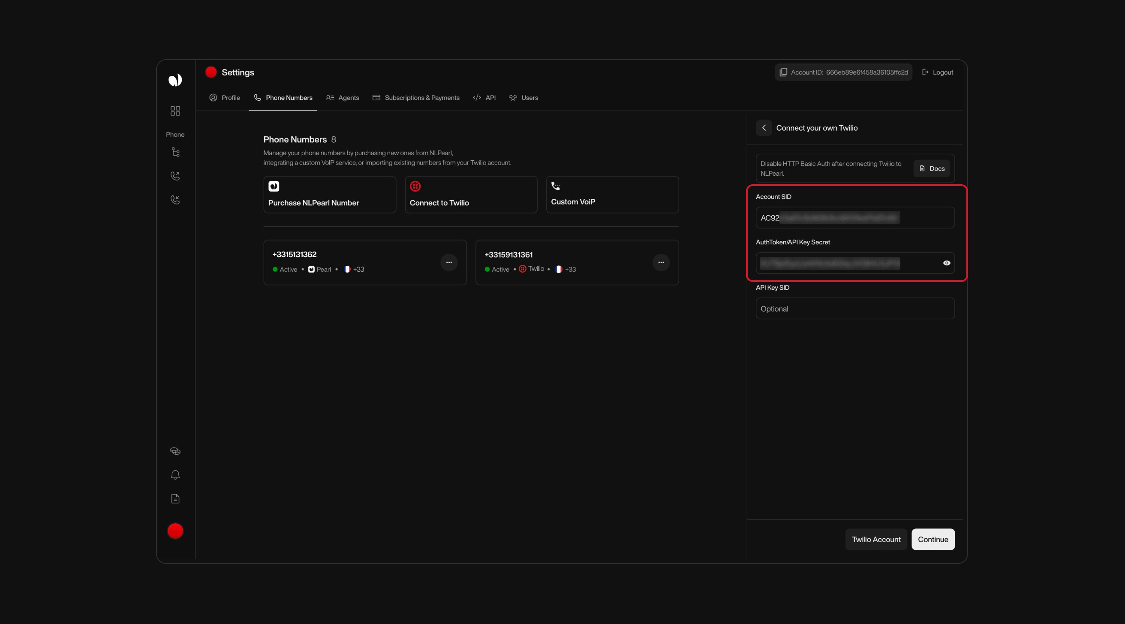Click the Twilio Account button
The image size is (1125, 624).
875,539
